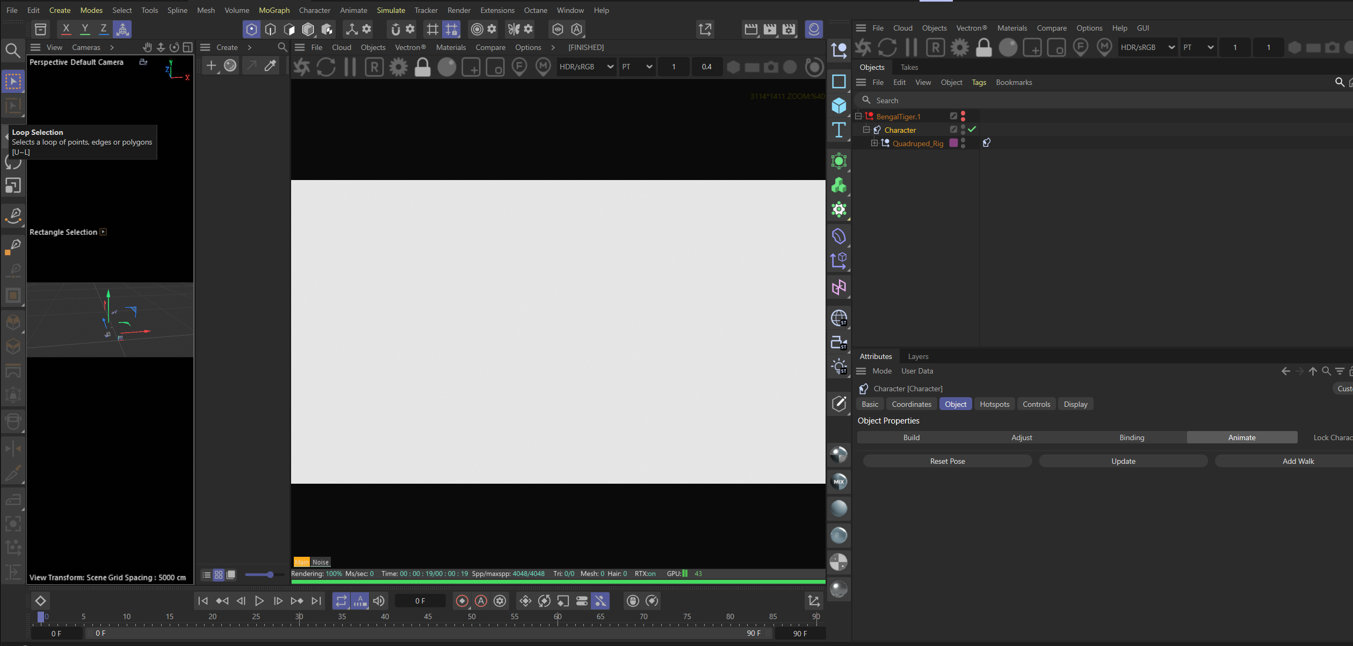Image resolution: width=1353 pixels, height=646 pixels.
Task: Open the Render to Picture Viewer icon
Action: click(770, 30)
